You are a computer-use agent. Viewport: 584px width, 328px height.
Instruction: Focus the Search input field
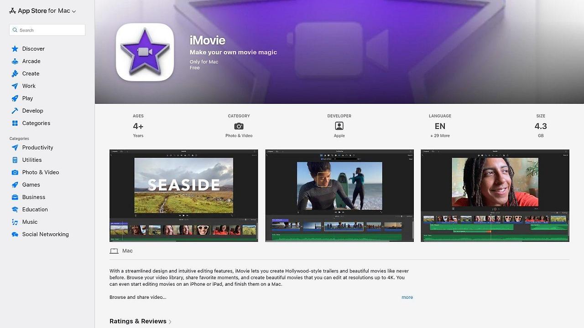click(x=47, y=30)
